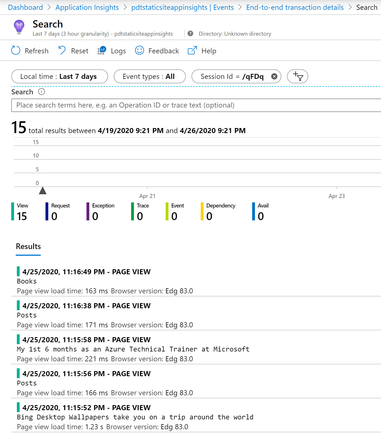Click the add filter icon
381x434 pixels.
click(x=297, y=76)
